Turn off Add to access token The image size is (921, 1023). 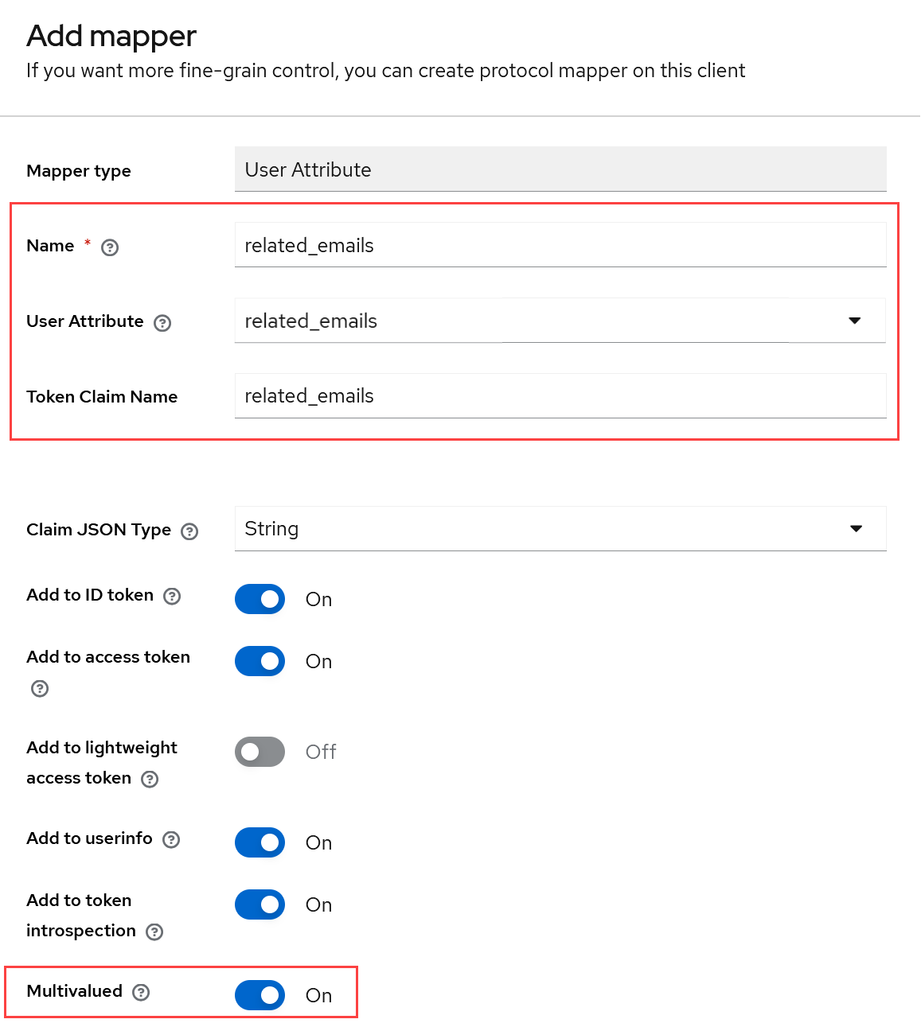pyautogui.click(x=260, y=661)
